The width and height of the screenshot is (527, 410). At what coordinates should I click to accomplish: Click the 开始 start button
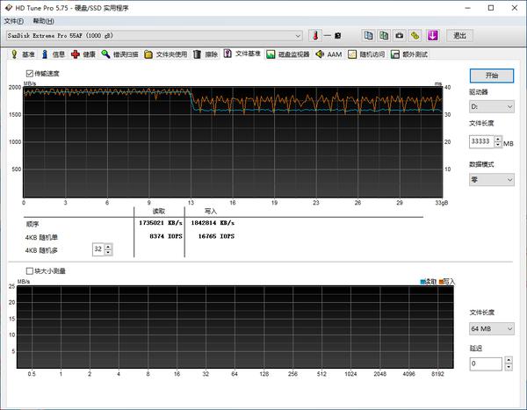(x=491, y=75)
